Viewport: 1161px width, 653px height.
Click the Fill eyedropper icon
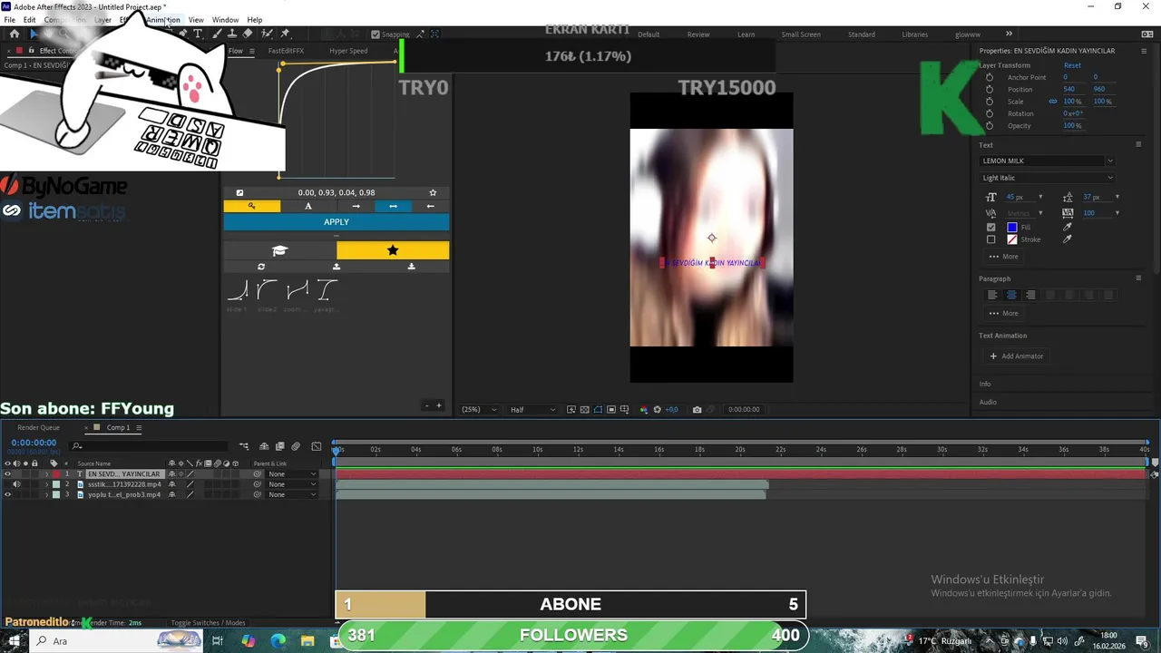point(1068,227)
